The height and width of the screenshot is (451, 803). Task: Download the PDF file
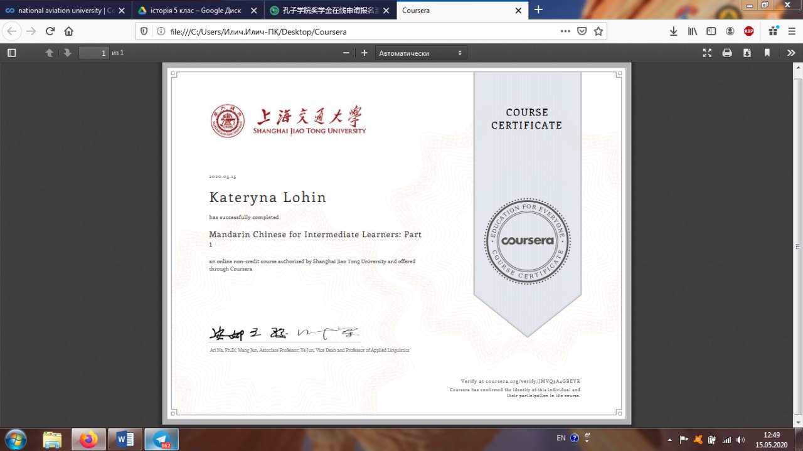(x=747, y=53)
